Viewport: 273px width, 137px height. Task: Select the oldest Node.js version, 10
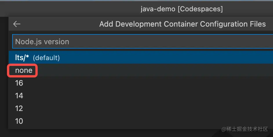coord(141,121)
